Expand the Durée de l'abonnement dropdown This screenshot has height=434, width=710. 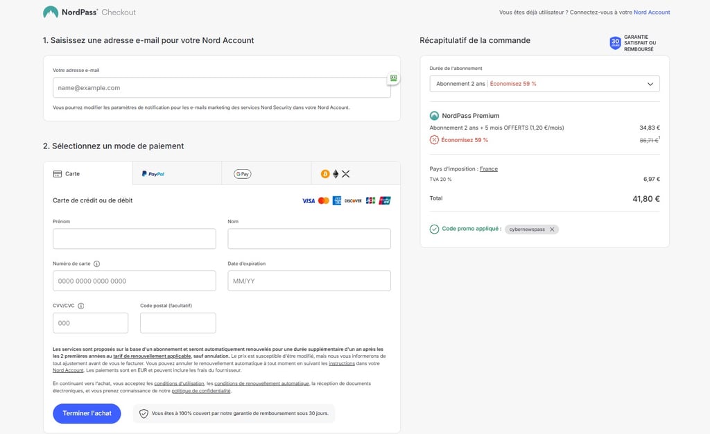[544, 84]
